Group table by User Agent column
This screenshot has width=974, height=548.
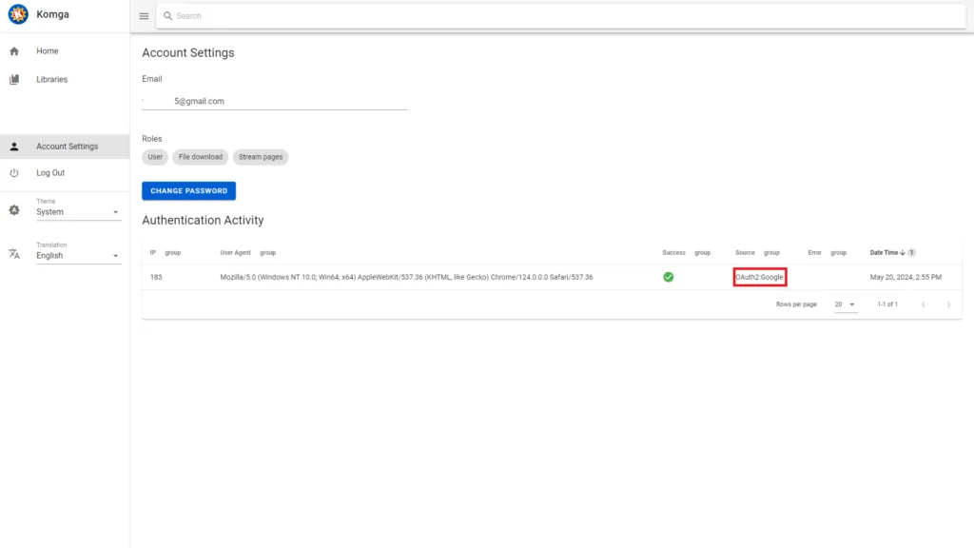267,253
